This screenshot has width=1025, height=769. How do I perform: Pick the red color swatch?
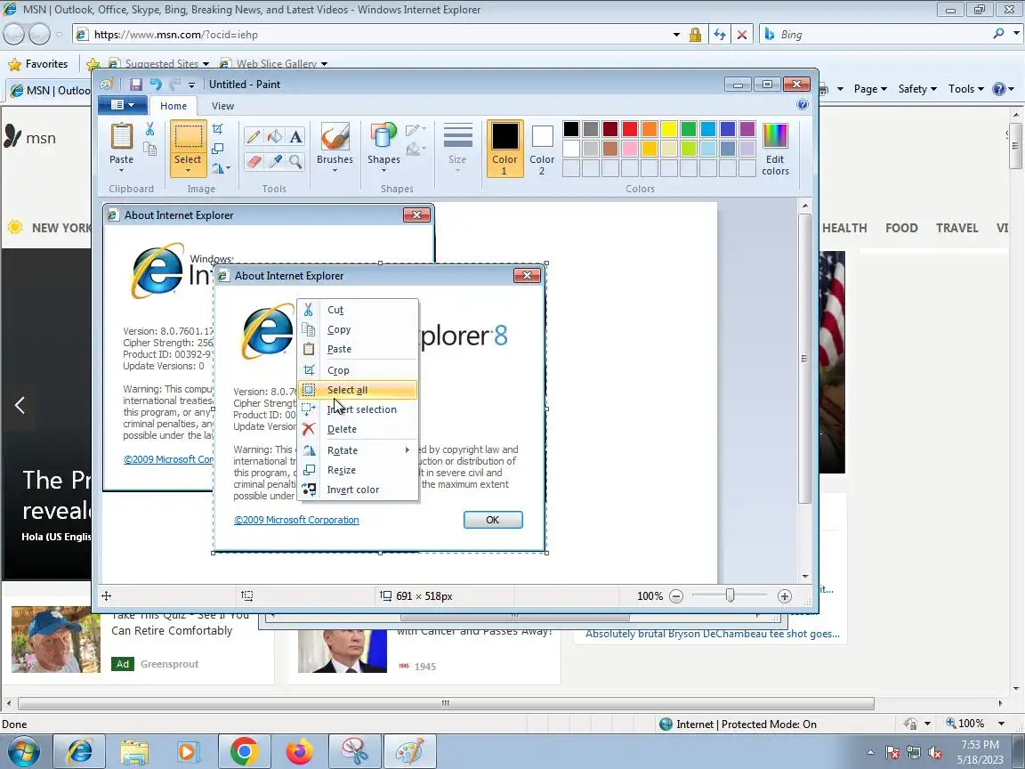click(x=630, y=129)
